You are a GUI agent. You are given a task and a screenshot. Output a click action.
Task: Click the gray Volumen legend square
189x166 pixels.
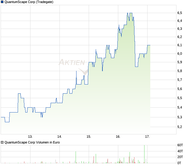pos(2,142)
